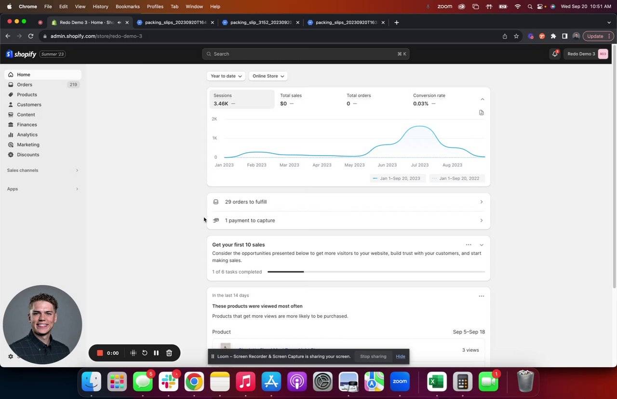Click the chart export report icon
The width and height of the screenshot is (617, 399).
click(481, 113)
